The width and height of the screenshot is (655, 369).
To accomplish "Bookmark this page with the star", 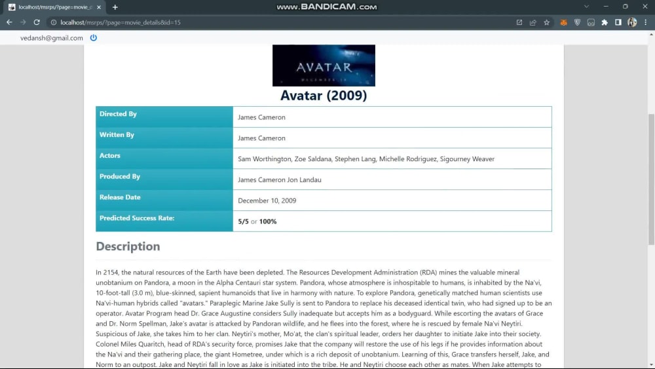I will [x=547, y=22].
